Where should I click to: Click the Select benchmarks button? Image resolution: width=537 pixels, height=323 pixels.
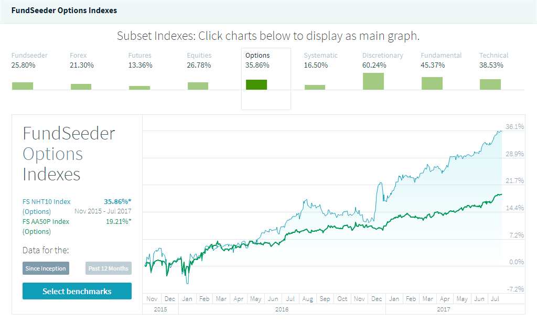tap(77, 291)
